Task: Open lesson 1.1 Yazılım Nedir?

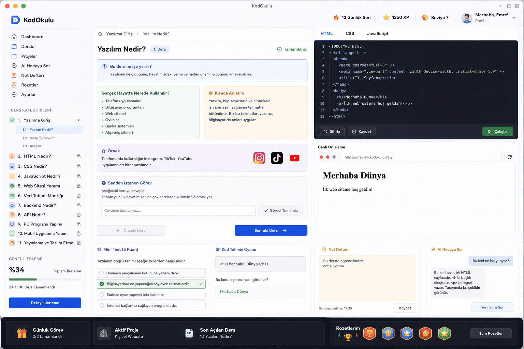Action: [x=49, y=130]
